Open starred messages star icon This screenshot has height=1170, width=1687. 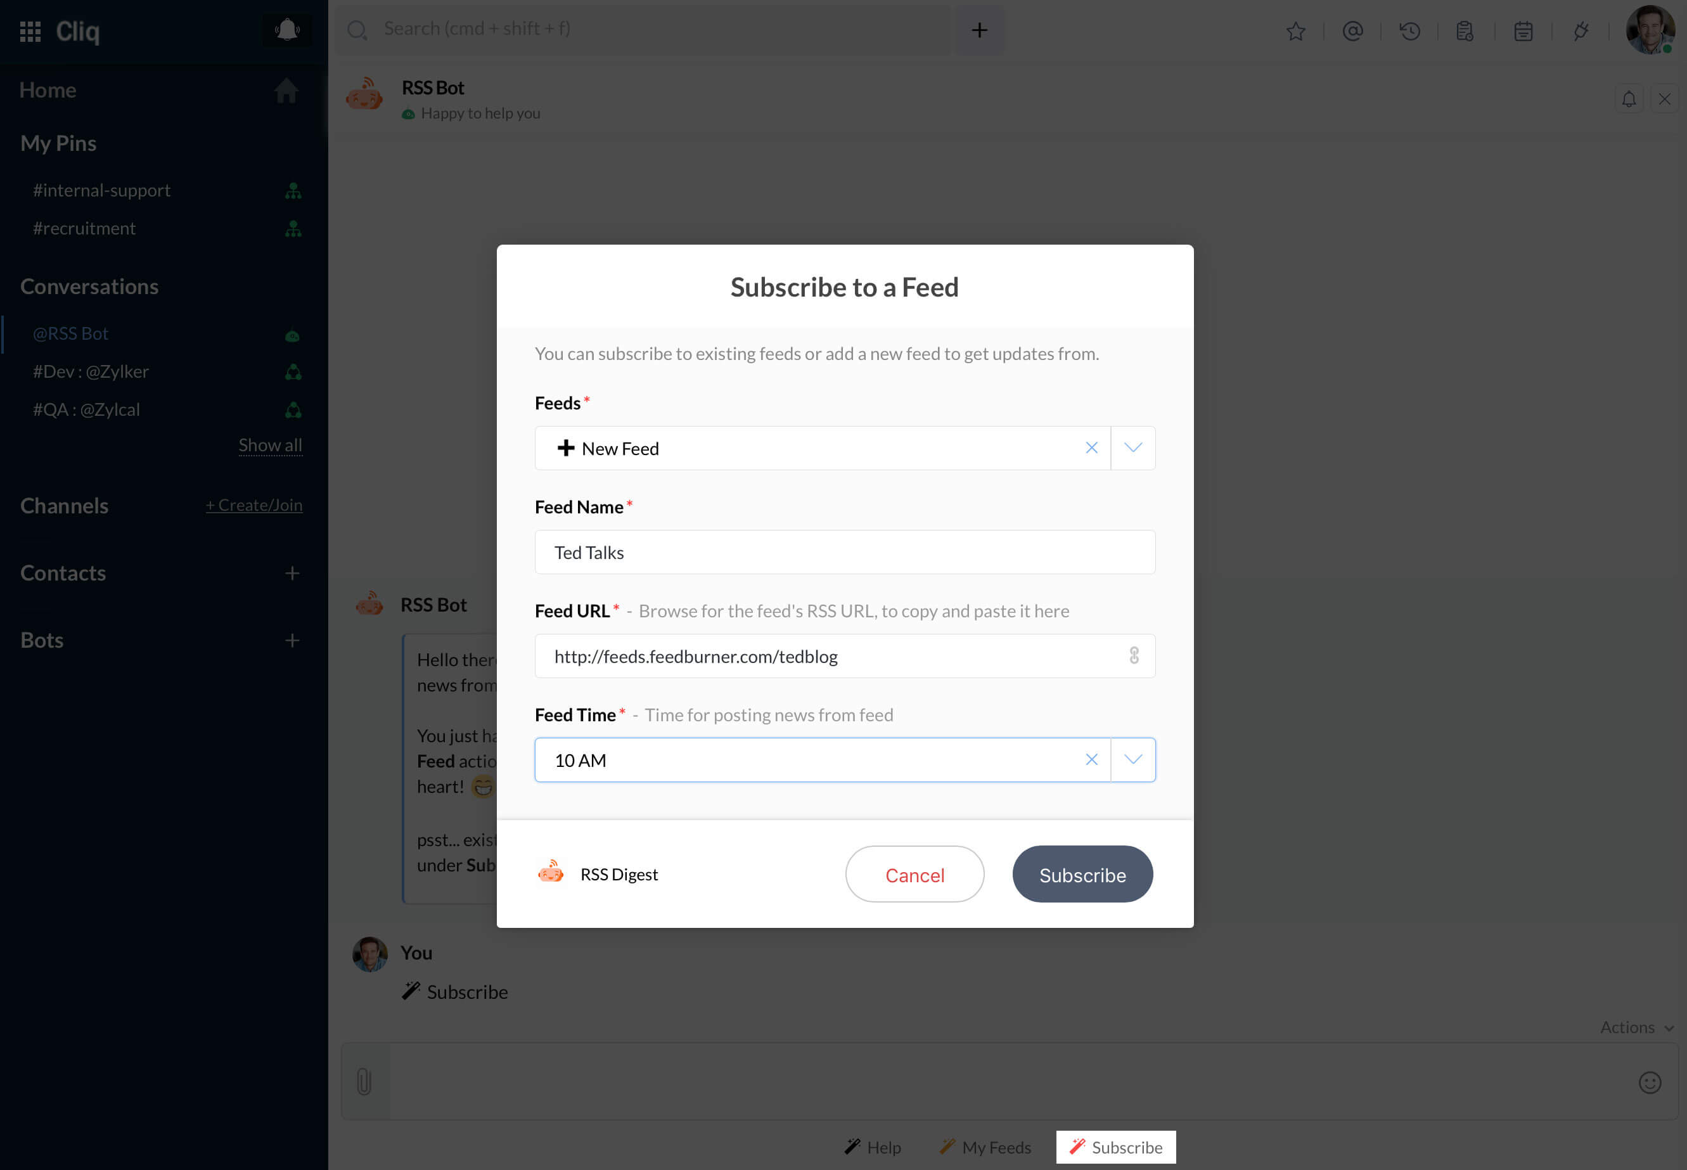click(x=1295, y=32)
